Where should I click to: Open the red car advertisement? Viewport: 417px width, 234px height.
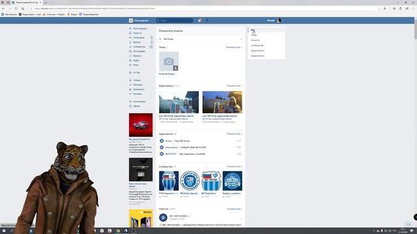141,125
